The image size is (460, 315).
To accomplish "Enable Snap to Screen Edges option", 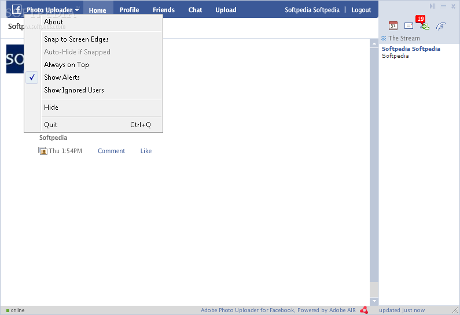I will (93, 39).
